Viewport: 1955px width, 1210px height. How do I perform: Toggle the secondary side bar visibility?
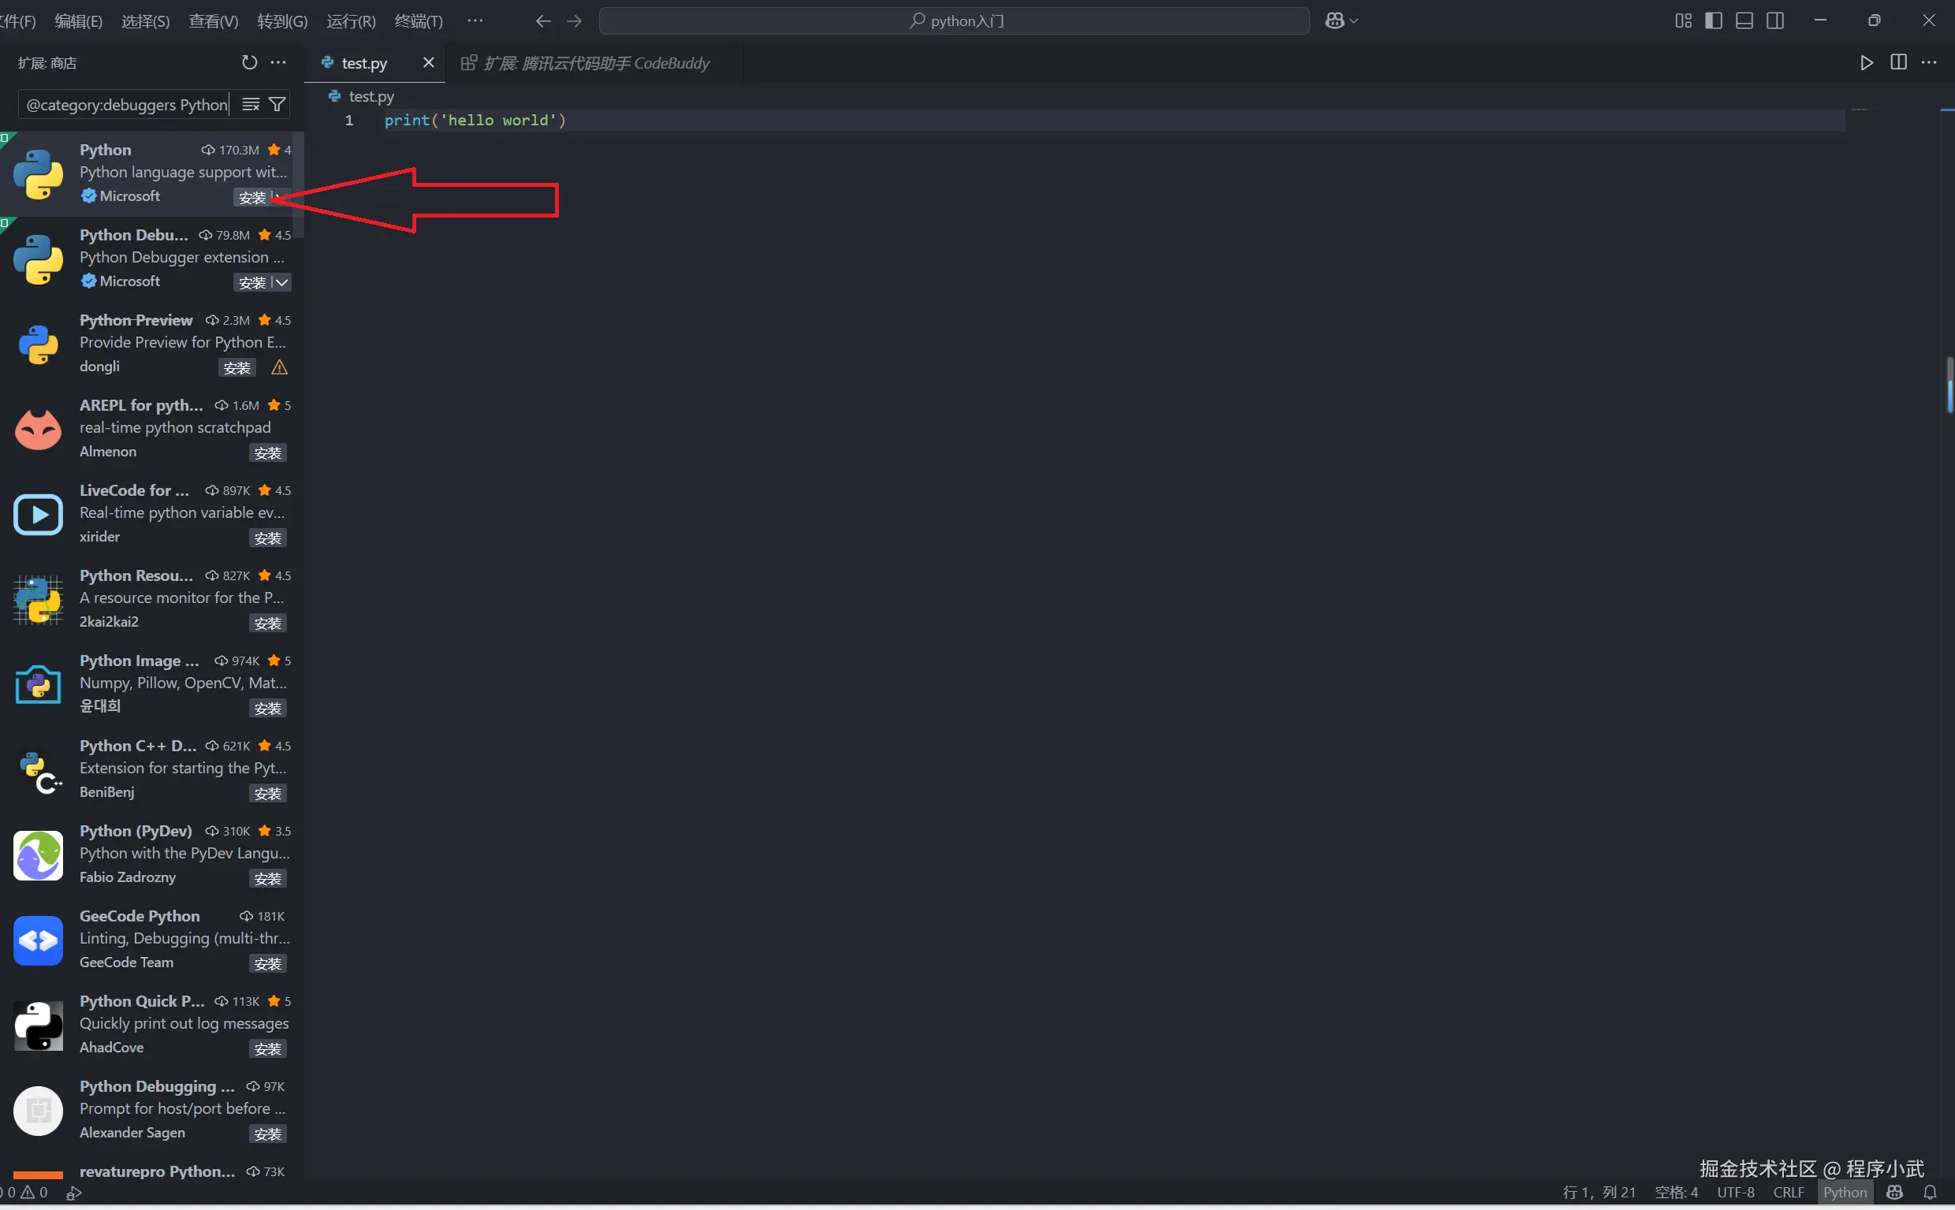(1775, 20)
